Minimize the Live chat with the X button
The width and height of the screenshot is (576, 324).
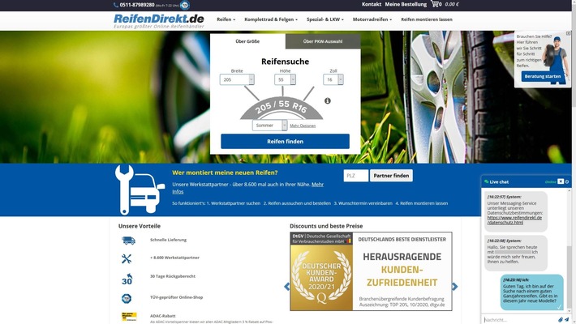coord(561,181)
